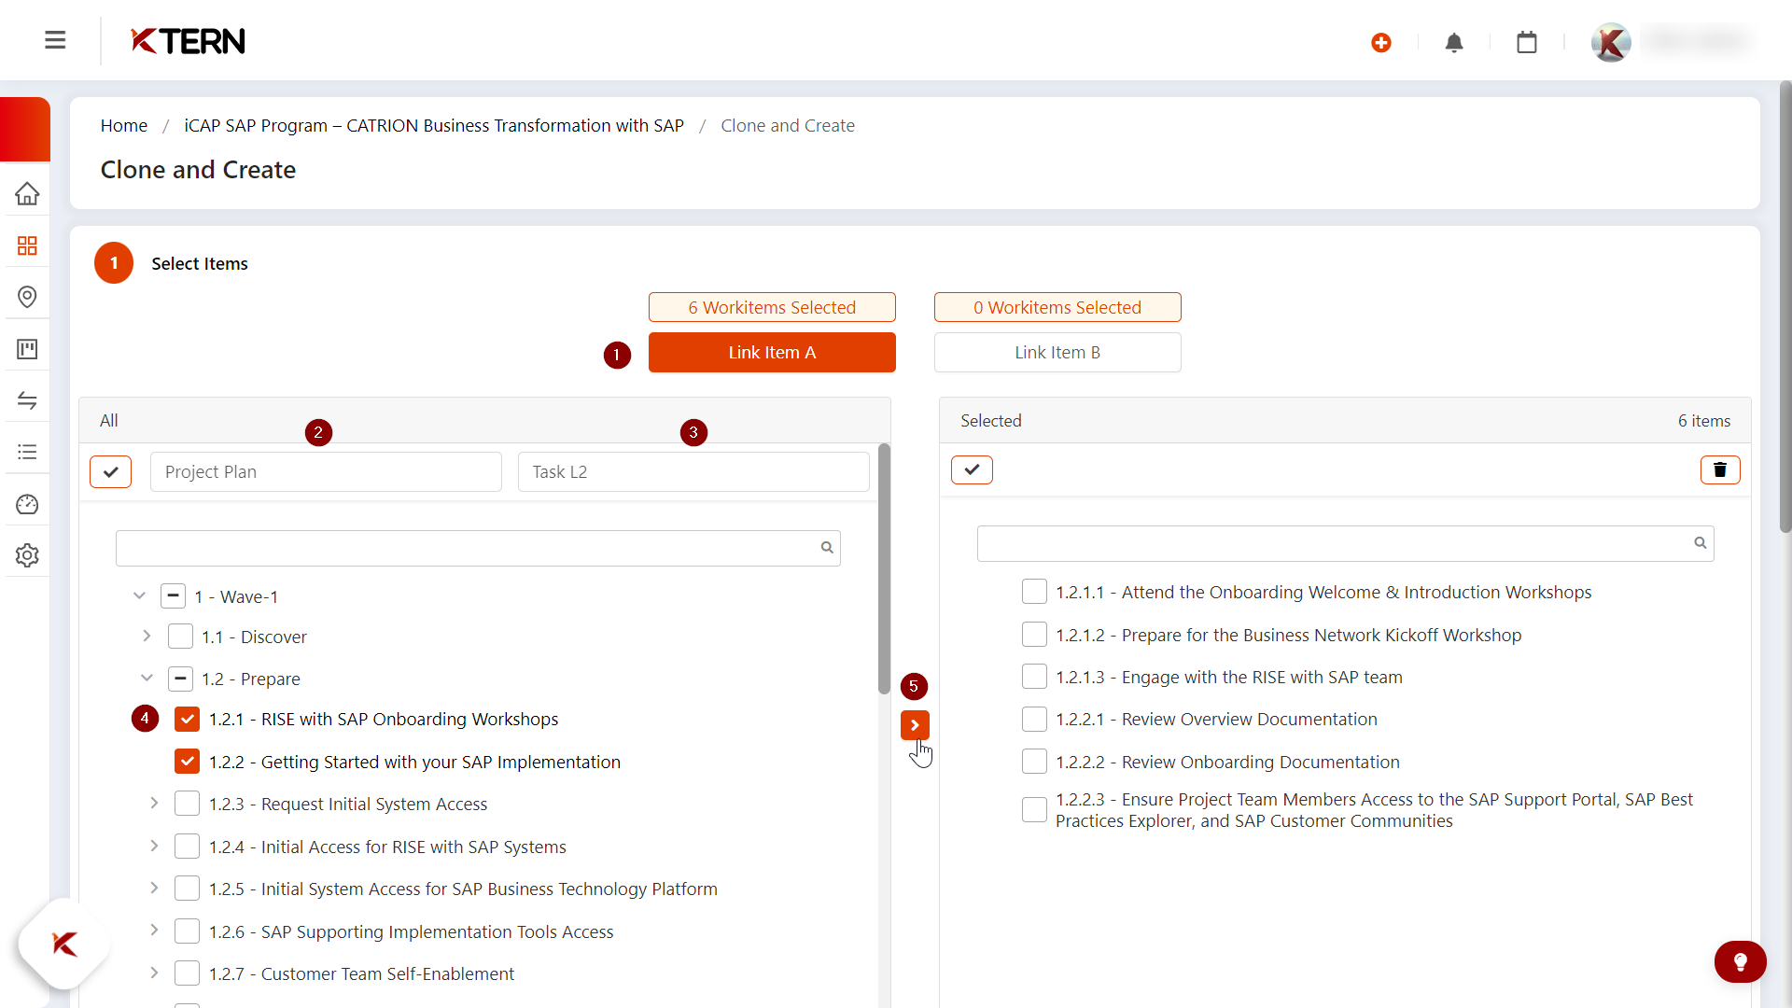The image size is (1792, 1008).
Task: Open the Project Plan dropdown
Action: pos(326,472)
